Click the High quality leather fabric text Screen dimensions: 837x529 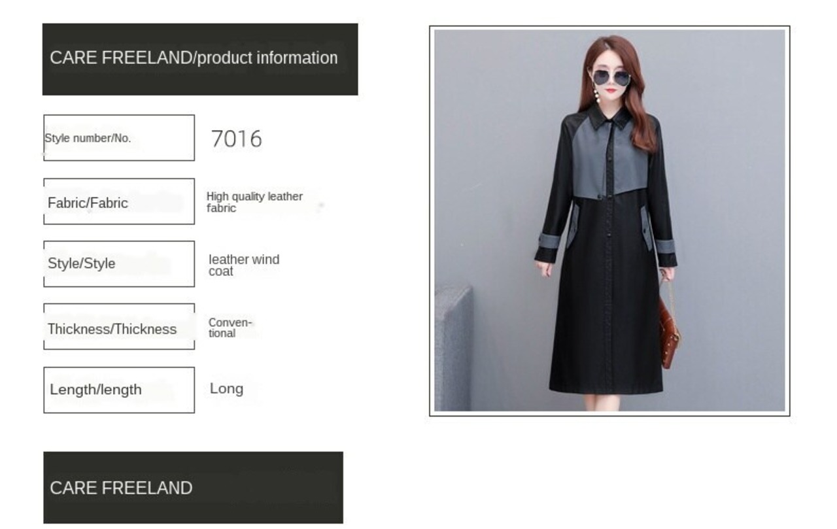coord(254,202)
